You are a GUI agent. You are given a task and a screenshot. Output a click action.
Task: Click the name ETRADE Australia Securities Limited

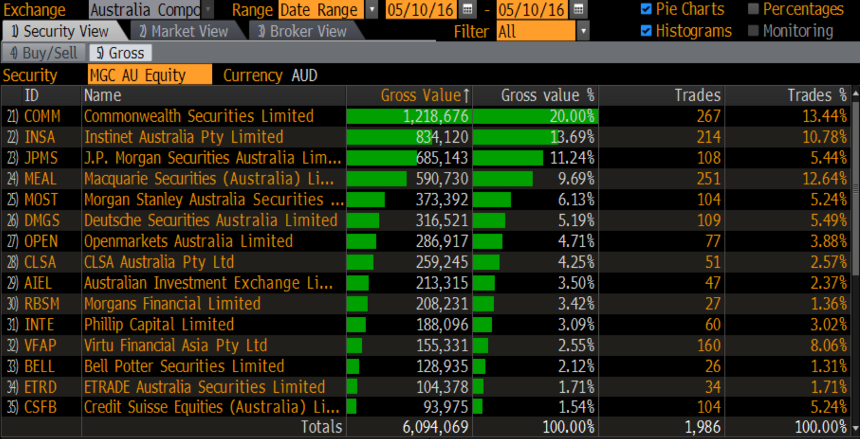(x=204, y=387)
